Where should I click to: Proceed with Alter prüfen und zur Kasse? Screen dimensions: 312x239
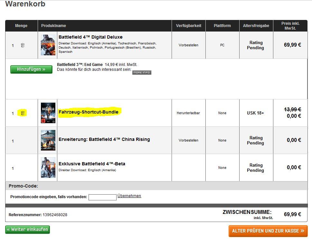268,231
